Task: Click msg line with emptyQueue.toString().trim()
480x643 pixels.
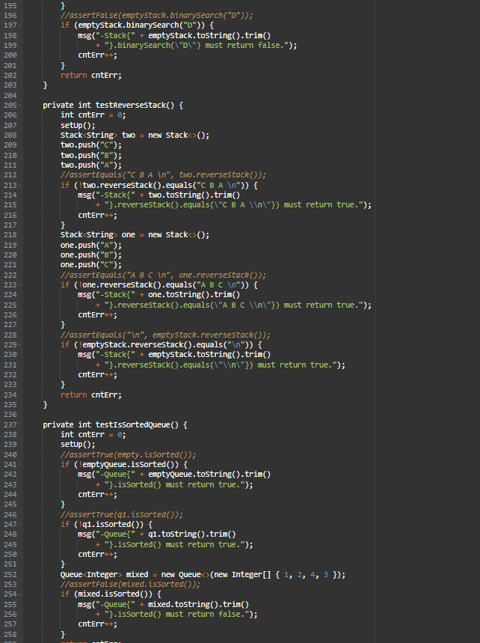Action: pyautogui.click(x=174, y=475)
